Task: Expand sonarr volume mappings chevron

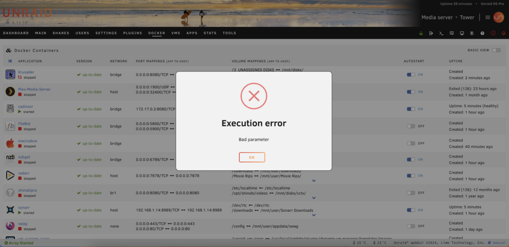Action: (x=314, y=215)
